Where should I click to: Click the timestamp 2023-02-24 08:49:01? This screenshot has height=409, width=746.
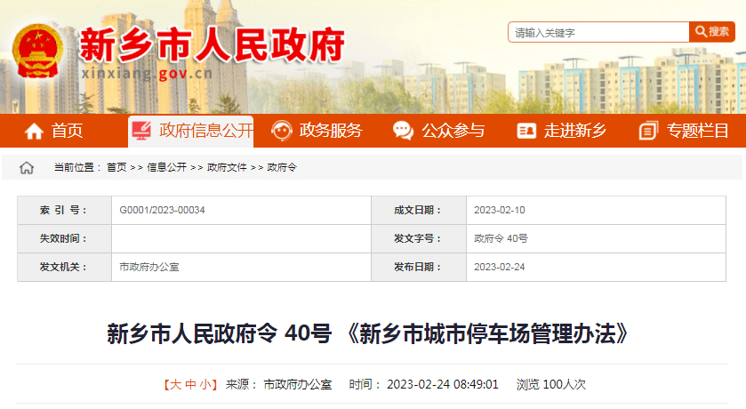(x=443, y=384)
